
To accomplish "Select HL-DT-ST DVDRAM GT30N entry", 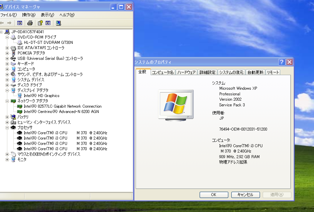I will click(48, 42).
